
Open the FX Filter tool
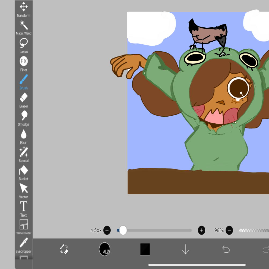[24, 63]
